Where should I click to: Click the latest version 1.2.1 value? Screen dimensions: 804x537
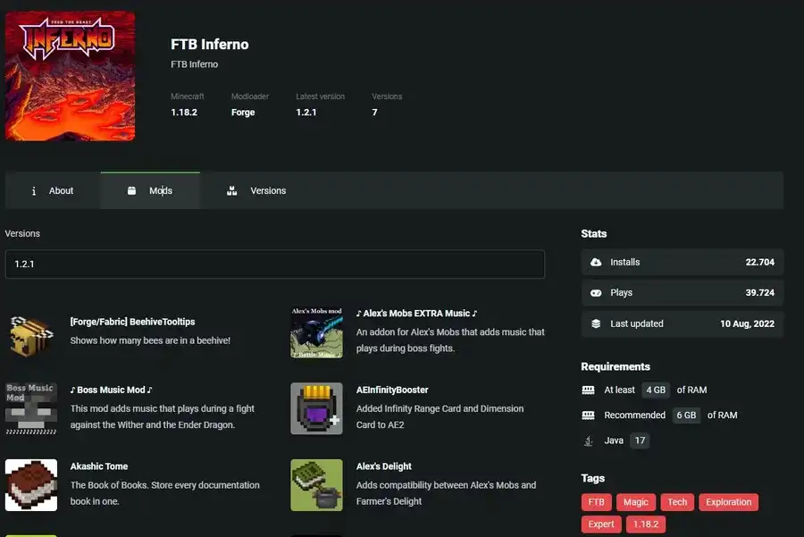[306, 113]
